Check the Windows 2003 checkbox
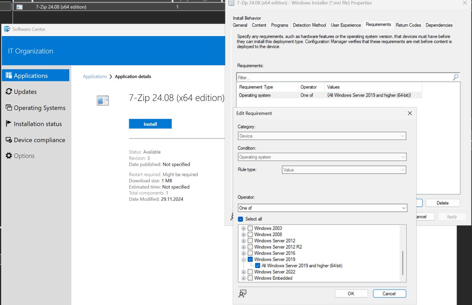Screen dimensions: 472x305 click(x=250, y=228)
